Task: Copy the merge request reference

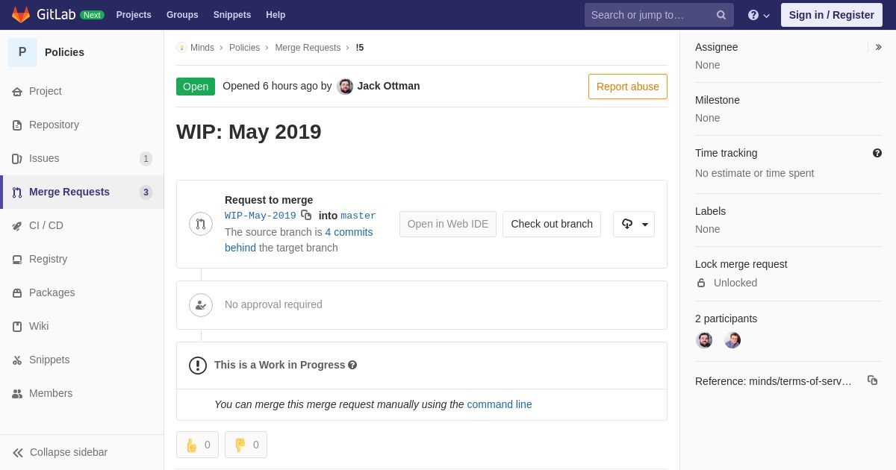Action: pyautogui.click(x=872, y=380)
